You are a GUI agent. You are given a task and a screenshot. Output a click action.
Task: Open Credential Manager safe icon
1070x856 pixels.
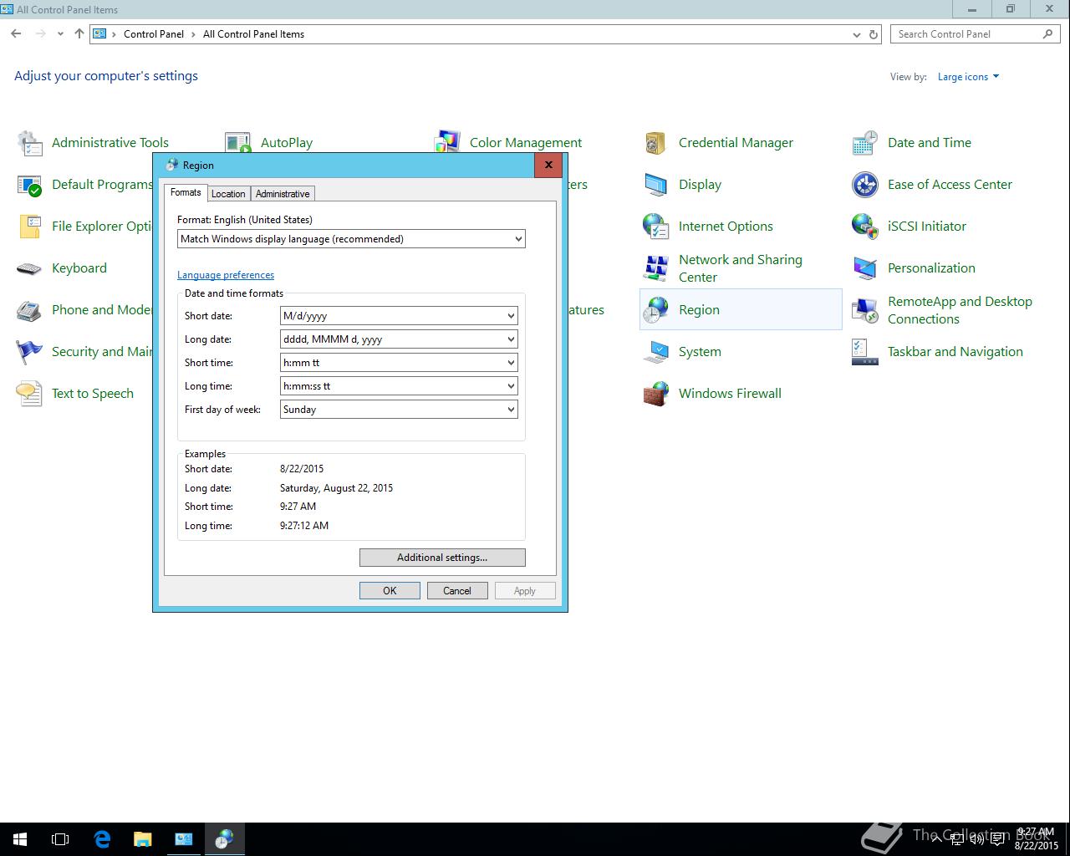(656, 143)
